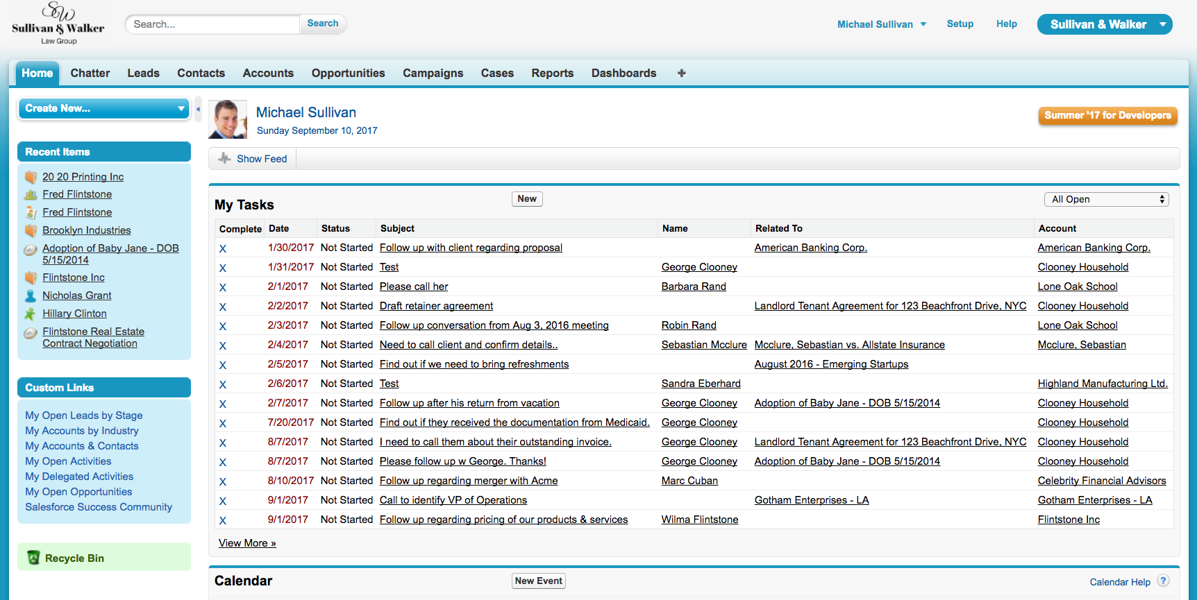Complete task dated 2/5/2017 via X

tap(223, 365)
